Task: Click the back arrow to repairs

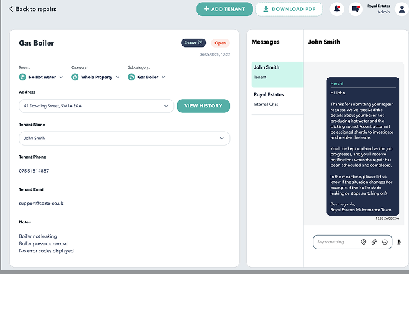Action: 11,9
